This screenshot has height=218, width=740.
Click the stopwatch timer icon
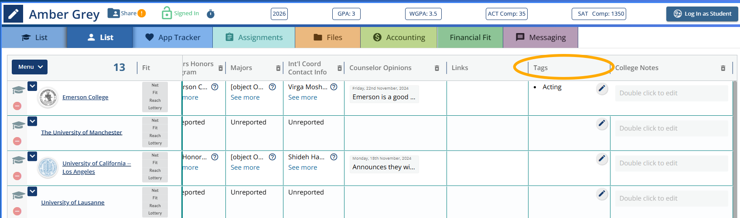point(211,14)
